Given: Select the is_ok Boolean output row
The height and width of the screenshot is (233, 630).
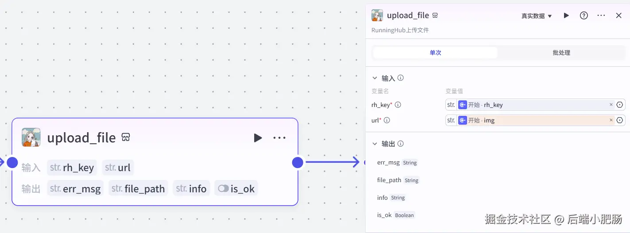Looking at the screenshot, I should pos(396,215).
